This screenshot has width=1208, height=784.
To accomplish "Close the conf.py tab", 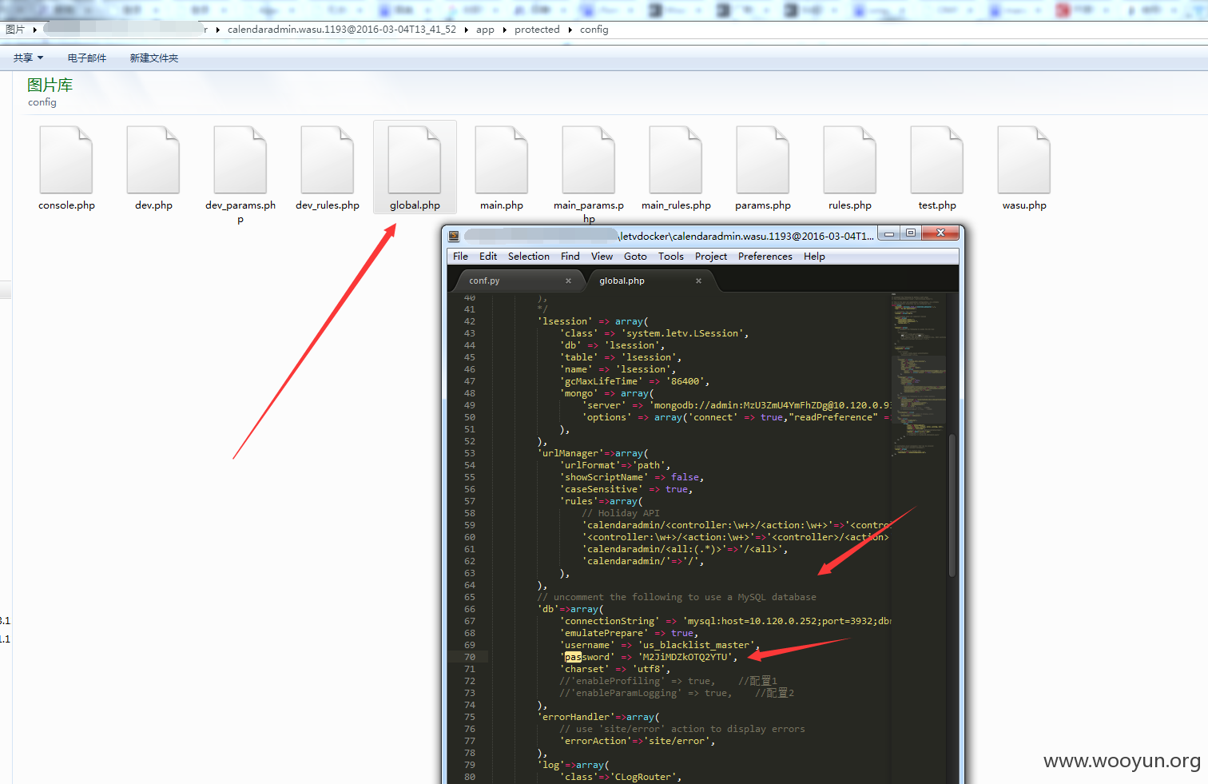I will click(568, 281).
